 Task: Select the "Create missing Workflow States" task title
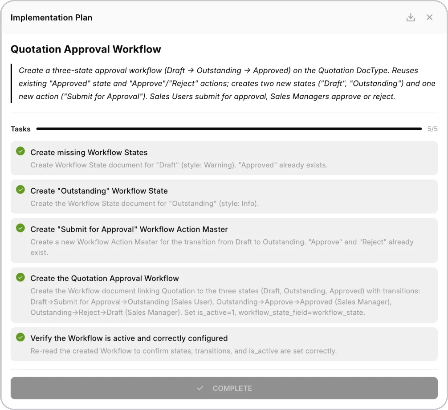pos(89,152)
